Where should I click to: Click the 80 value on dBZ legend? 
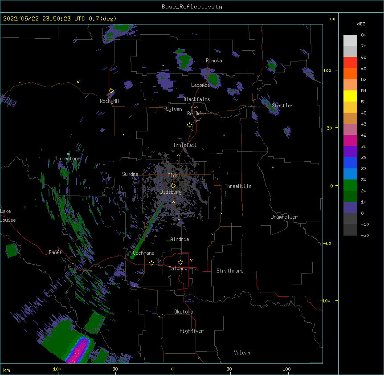pyautogui.click(x=364, y=35)
